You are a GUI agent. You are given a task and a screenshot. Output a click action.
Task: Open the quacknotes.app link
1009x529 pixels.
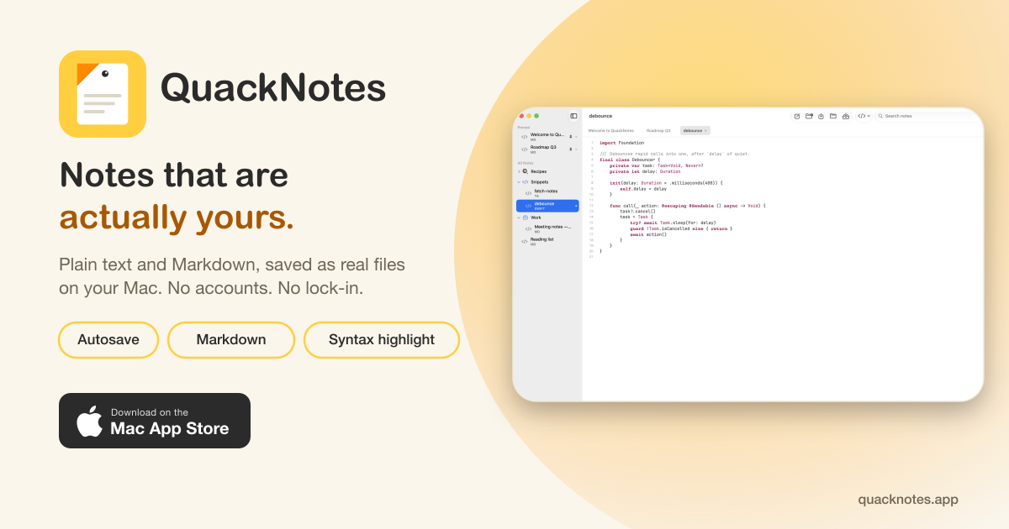(x=908, y=499)
